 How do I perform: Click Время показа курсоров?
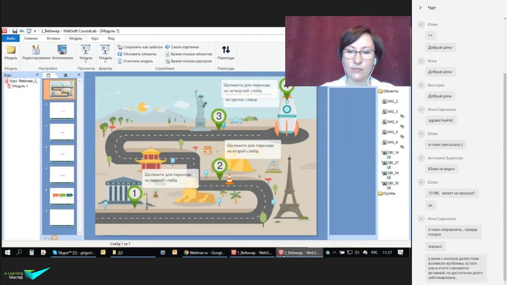189,61
